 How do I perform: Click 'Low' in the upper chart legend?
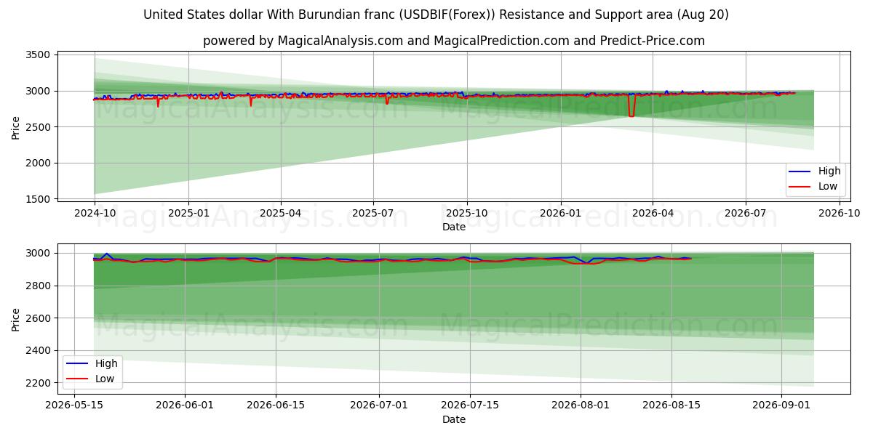(x=828, y=187)
